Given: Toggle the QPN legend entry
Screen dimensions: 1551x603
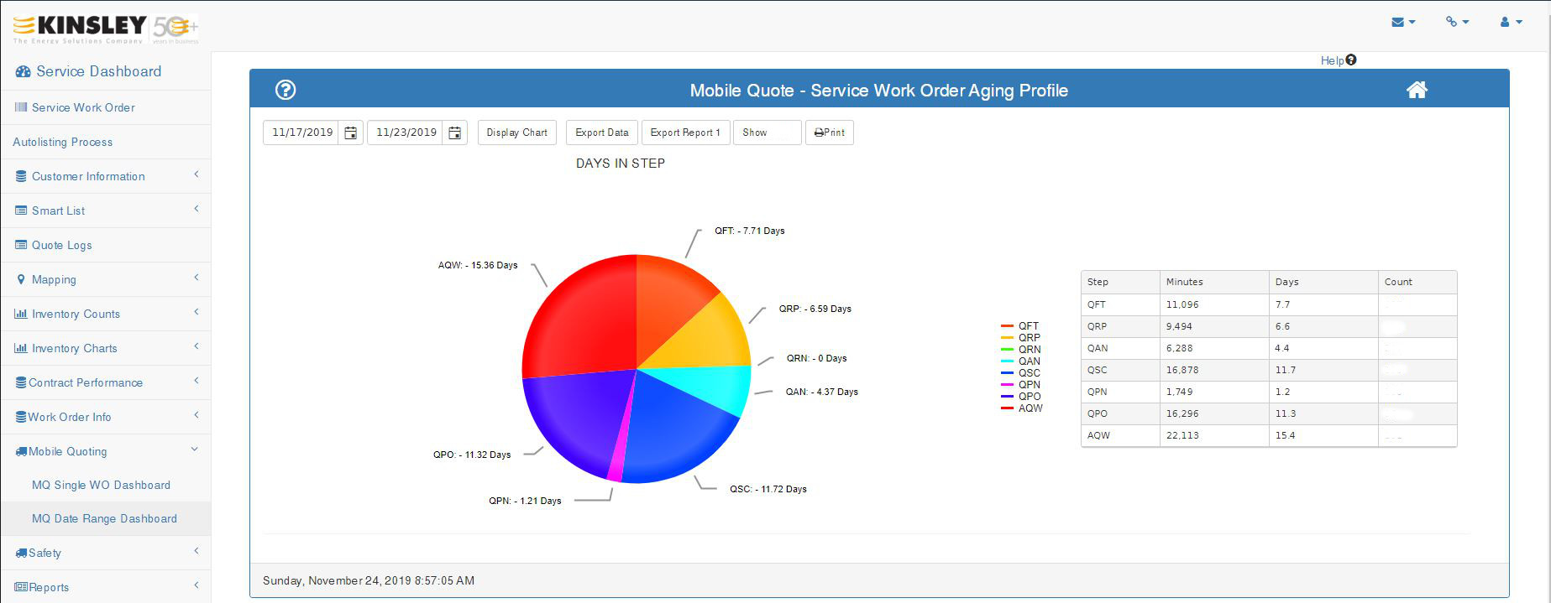Looking at the screenshot, I should click(1021, 384).
